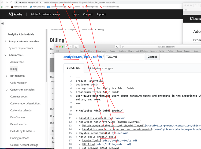Image resolution: width=201 pixels, height=149 pixels.
Task: Open the Blogs bookmarks dropdown
Action: [x=131, y=51]
